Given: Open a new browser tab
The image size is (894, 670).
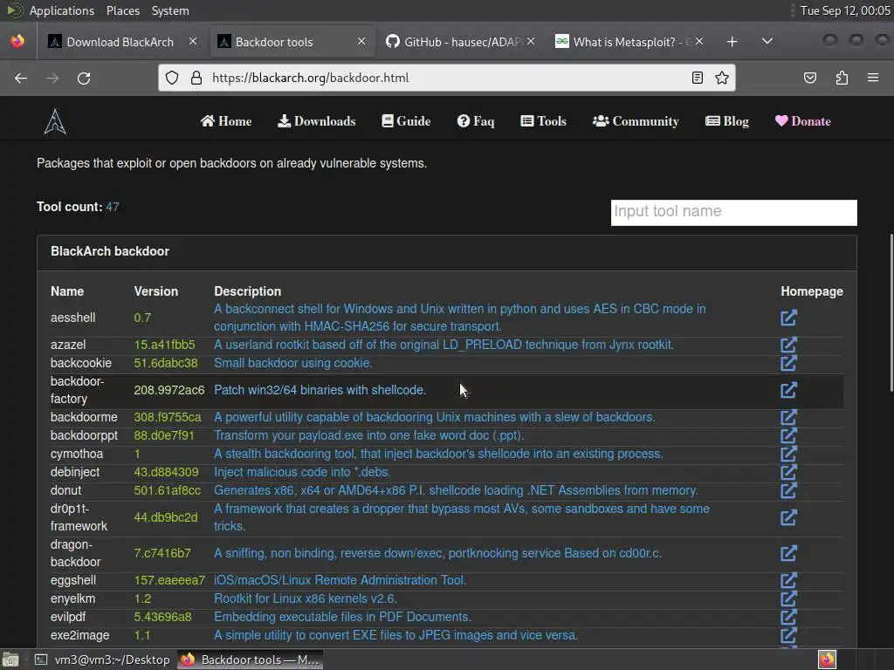Looking at the screenshot, I should click(732, 42).
